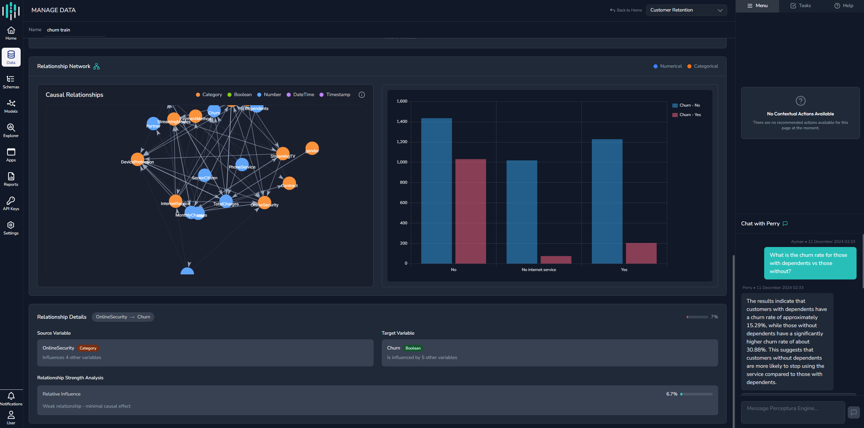864x428 pixels.
Task: Go to the Models section
Action: (x=11, y=106)
